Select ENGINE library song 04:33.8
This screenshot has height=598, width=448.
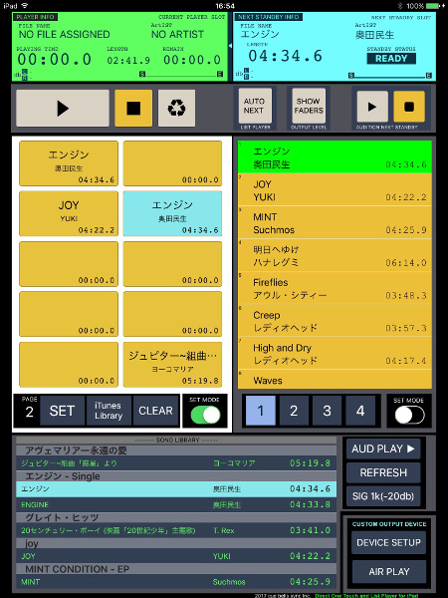point(176,504)
